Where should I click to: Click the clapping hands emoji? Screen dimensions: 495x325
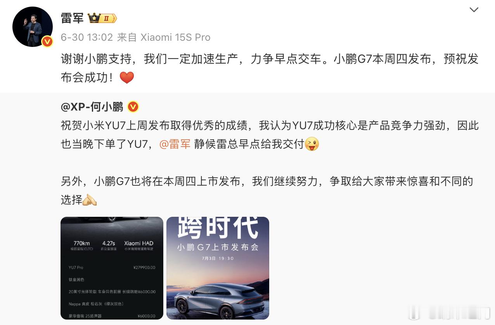[90, 200]
